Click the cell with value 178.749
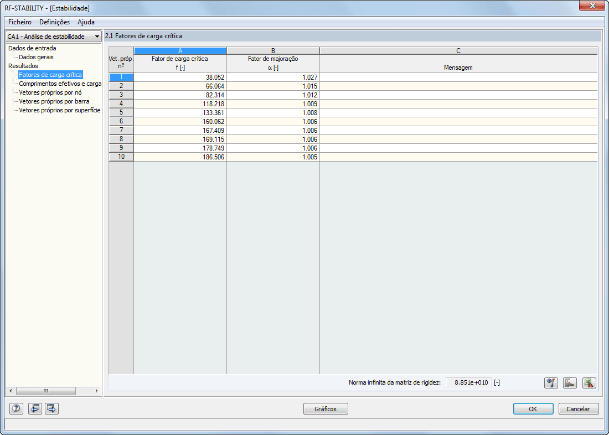The height and width of the screenshot is (435, 609). (x=180, y=148)
